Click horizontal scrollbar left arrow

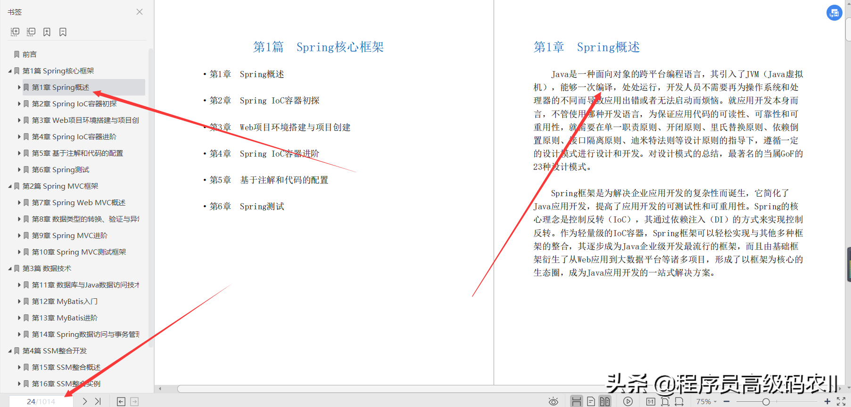160,389
